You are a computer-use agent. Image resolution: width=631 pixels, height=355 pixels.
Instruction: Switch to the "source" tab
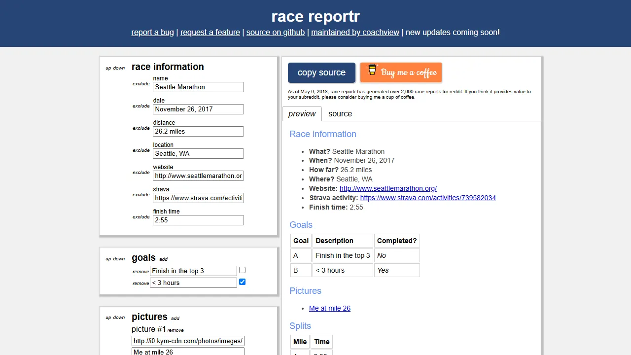(340, 114)
